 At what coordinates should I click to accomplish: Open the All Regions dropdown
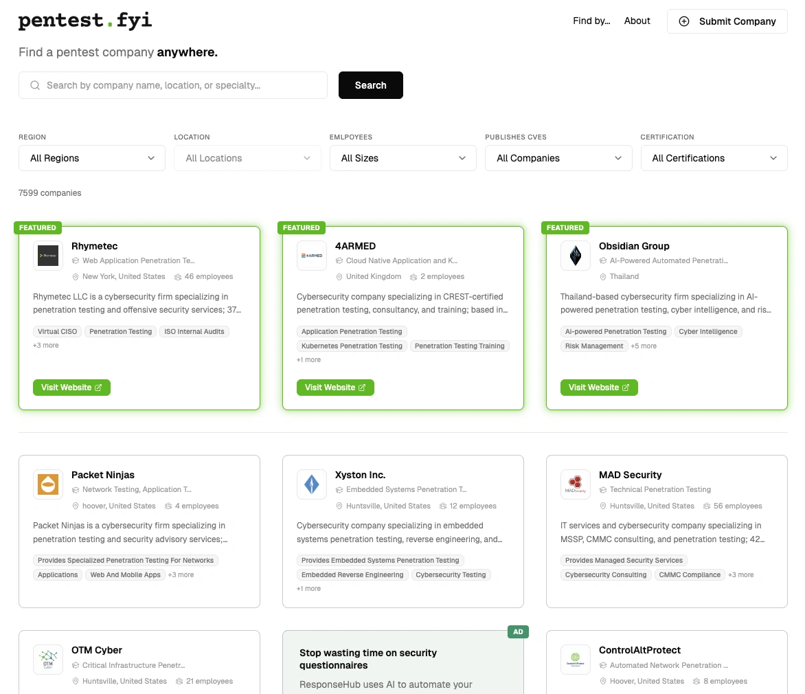pyautogui.click(x=91, y=158)
